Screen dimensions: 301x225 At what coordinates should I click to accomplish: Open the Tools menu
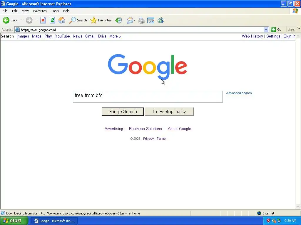click(55, 11)
